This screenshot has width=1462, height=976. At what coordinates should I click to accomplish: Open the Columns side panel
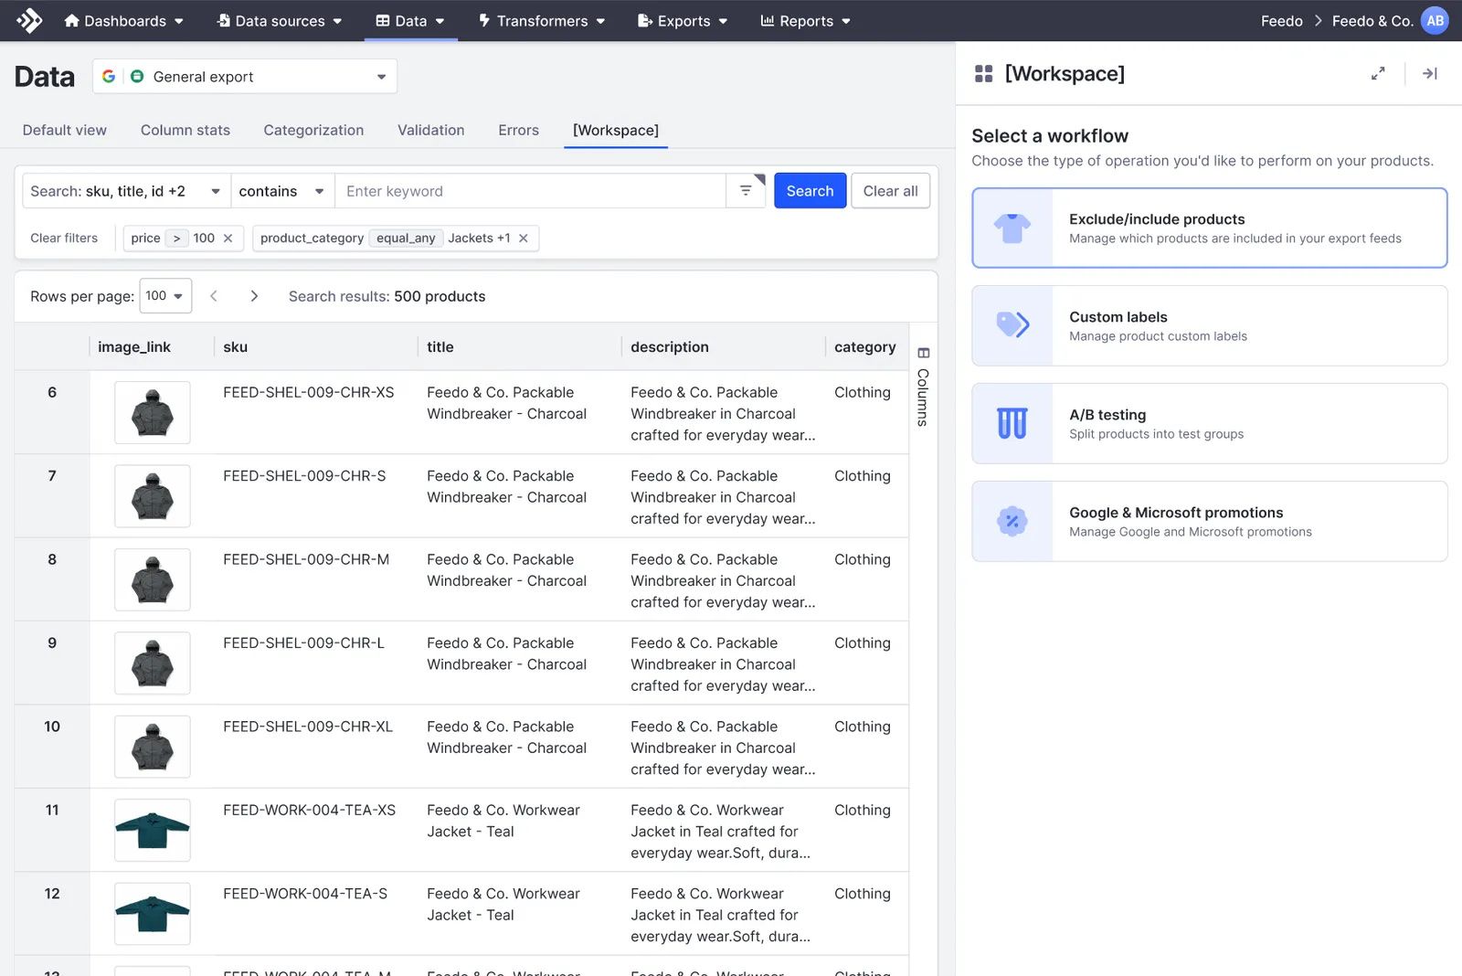tap(923, 387)
